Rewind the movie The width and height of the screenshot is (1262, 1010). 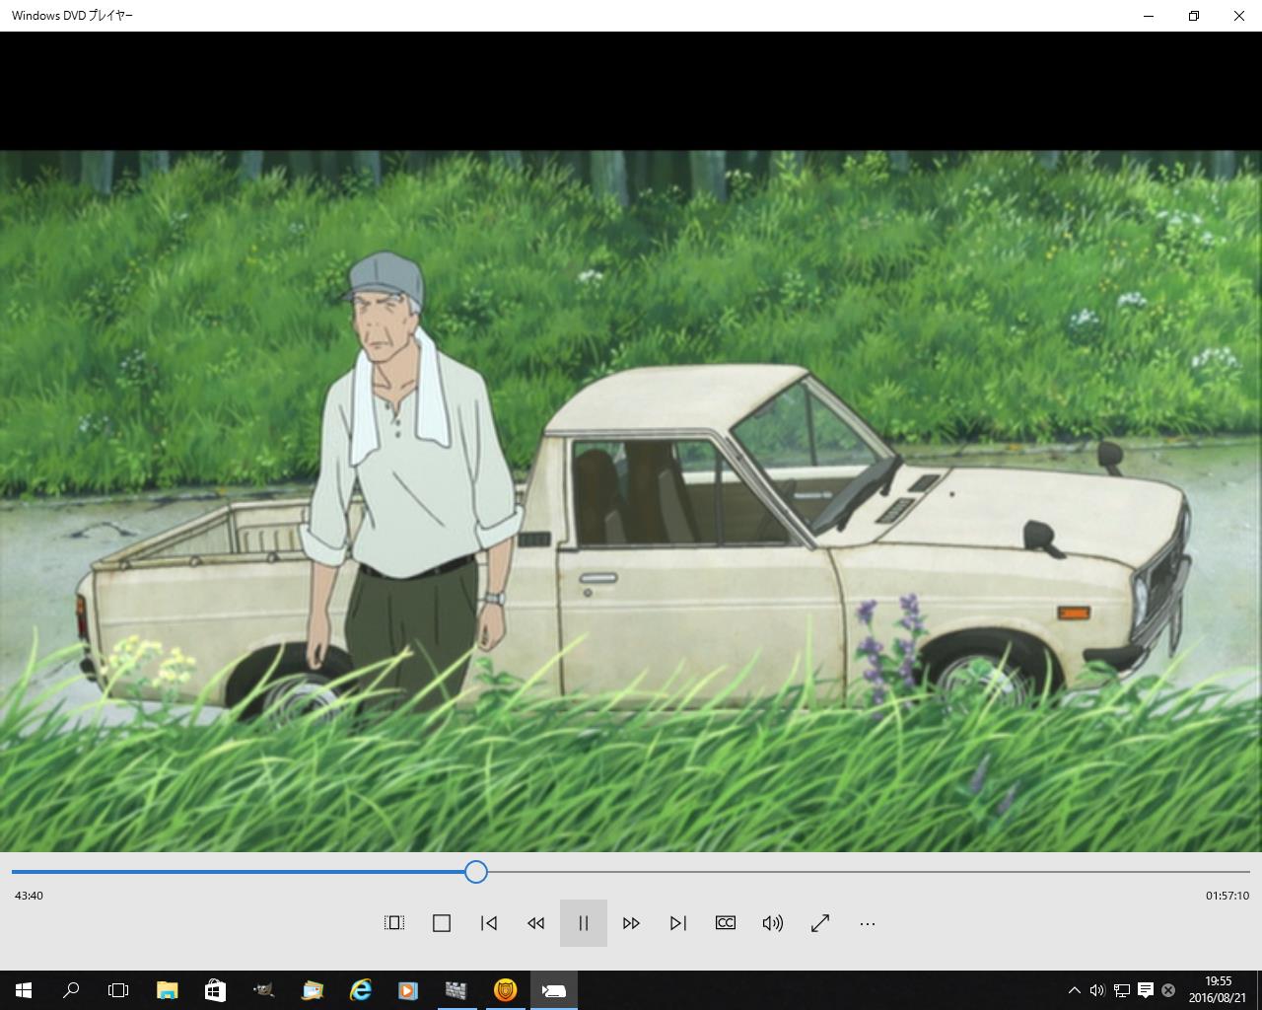pyautogui.click(x=536, y=923)
